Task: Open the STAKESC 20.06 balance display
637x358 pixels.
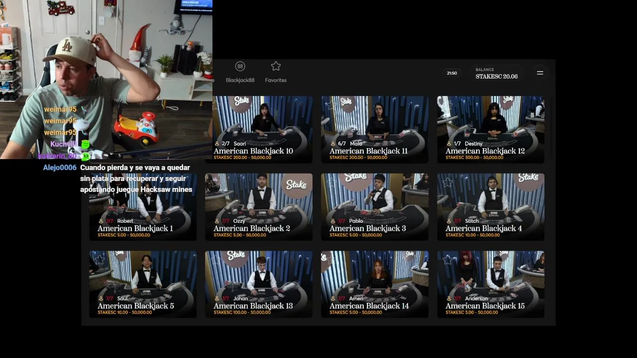Action: (497, 74)
